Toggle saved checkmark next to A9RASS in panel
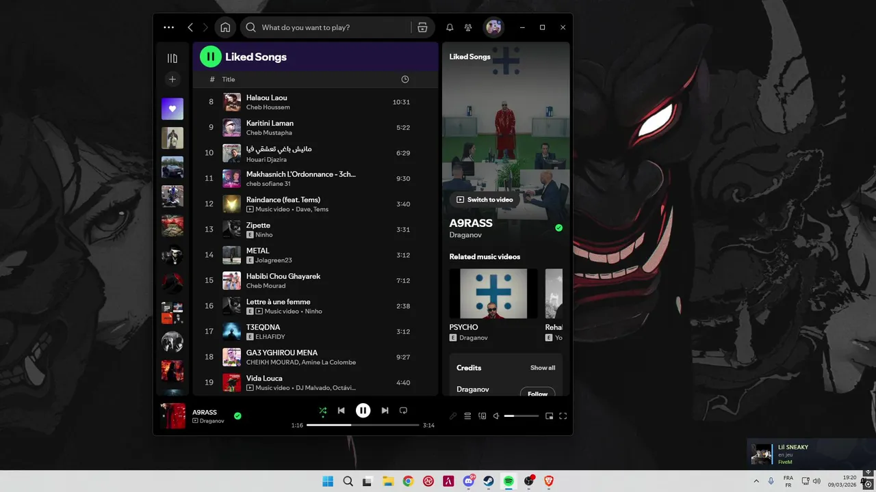 (x=558, y=228)
